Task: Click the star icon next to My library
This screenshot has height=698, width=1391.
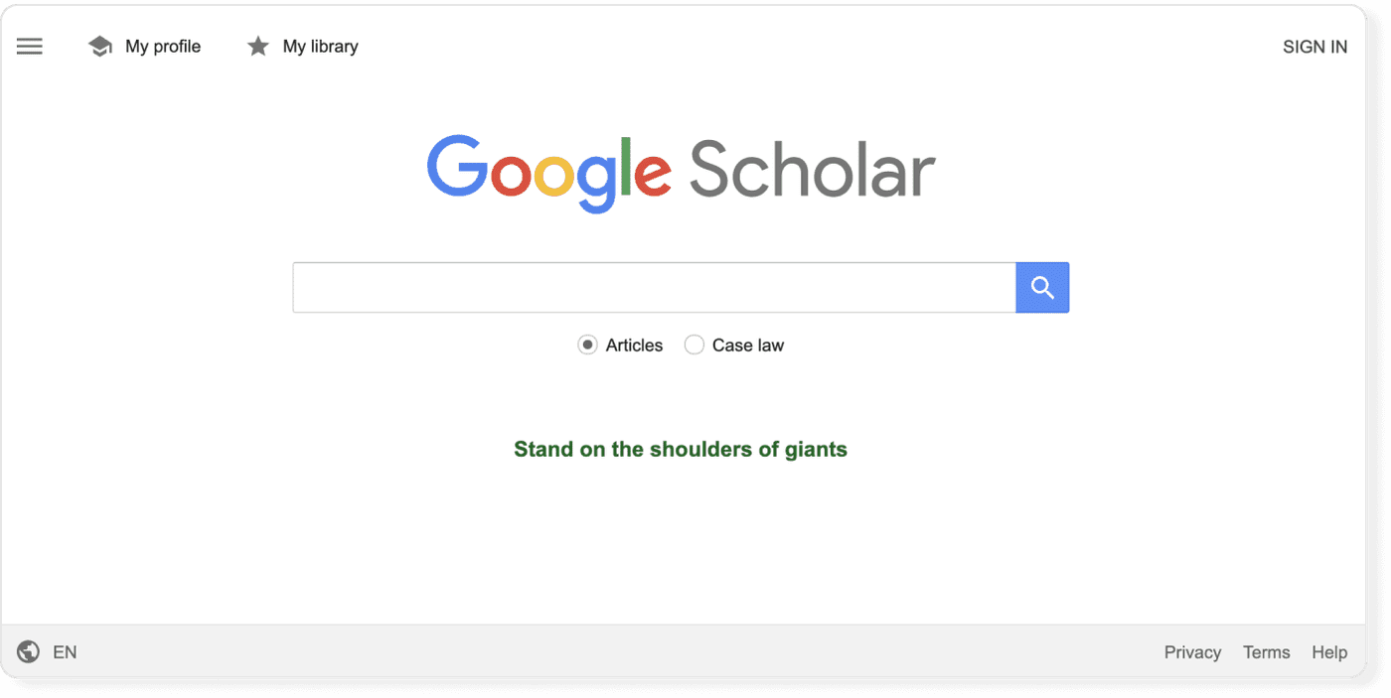Action: tap(257, 46)
